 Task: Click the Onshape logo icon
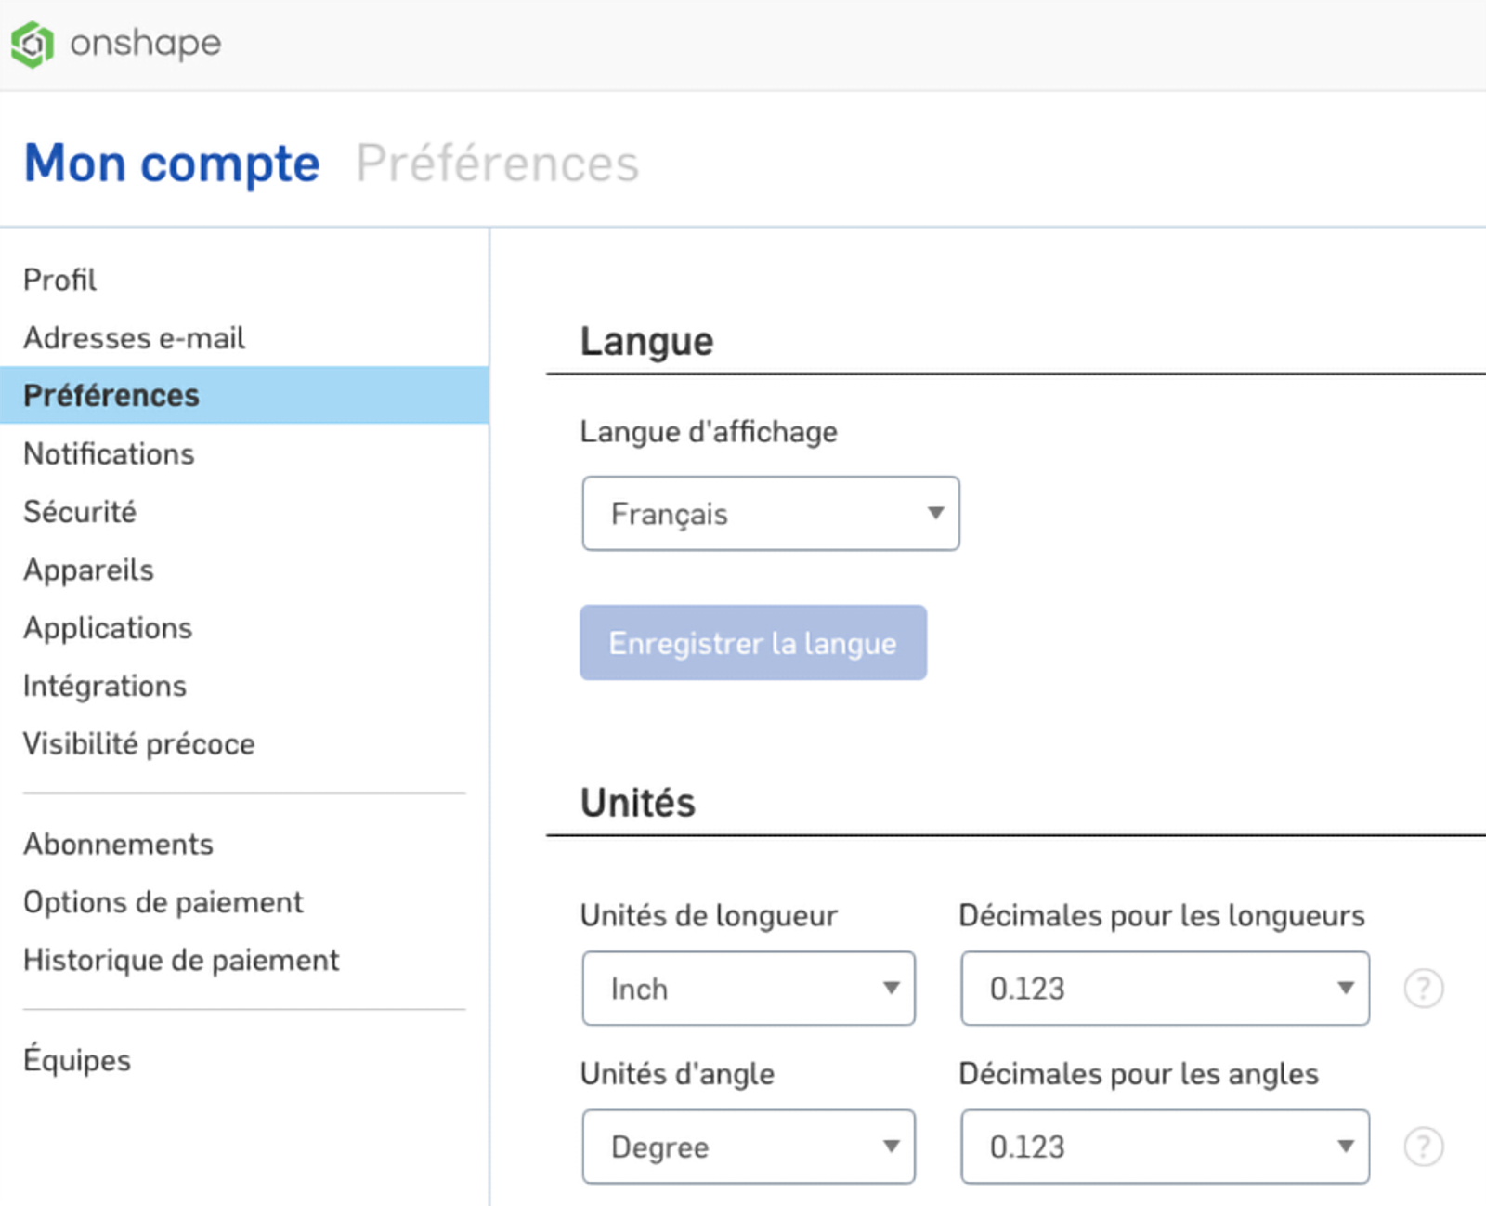click(x=32, y=44)
